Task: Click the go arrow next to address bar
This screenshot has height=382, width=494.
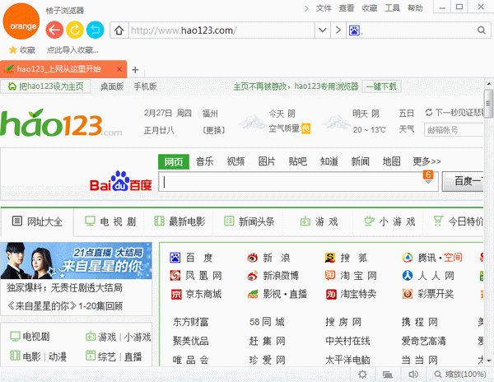Action: click(338, 30)
